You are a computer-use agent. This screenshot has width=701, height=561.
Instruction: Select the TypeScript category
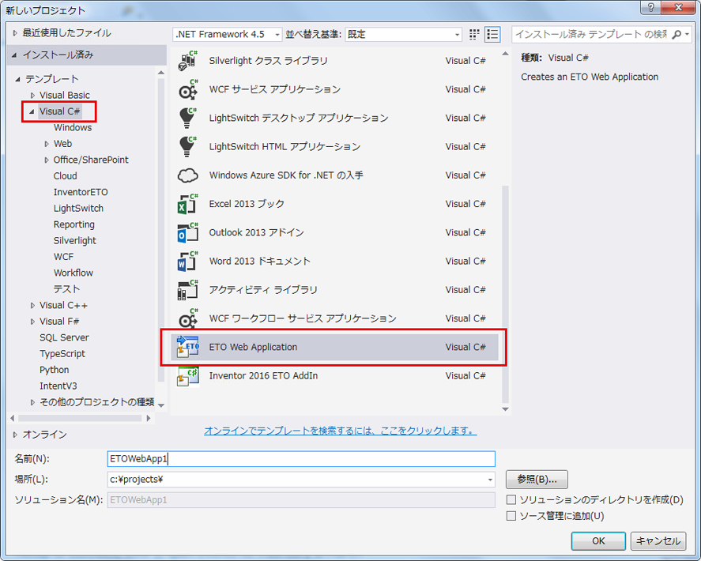click(62, 353)
